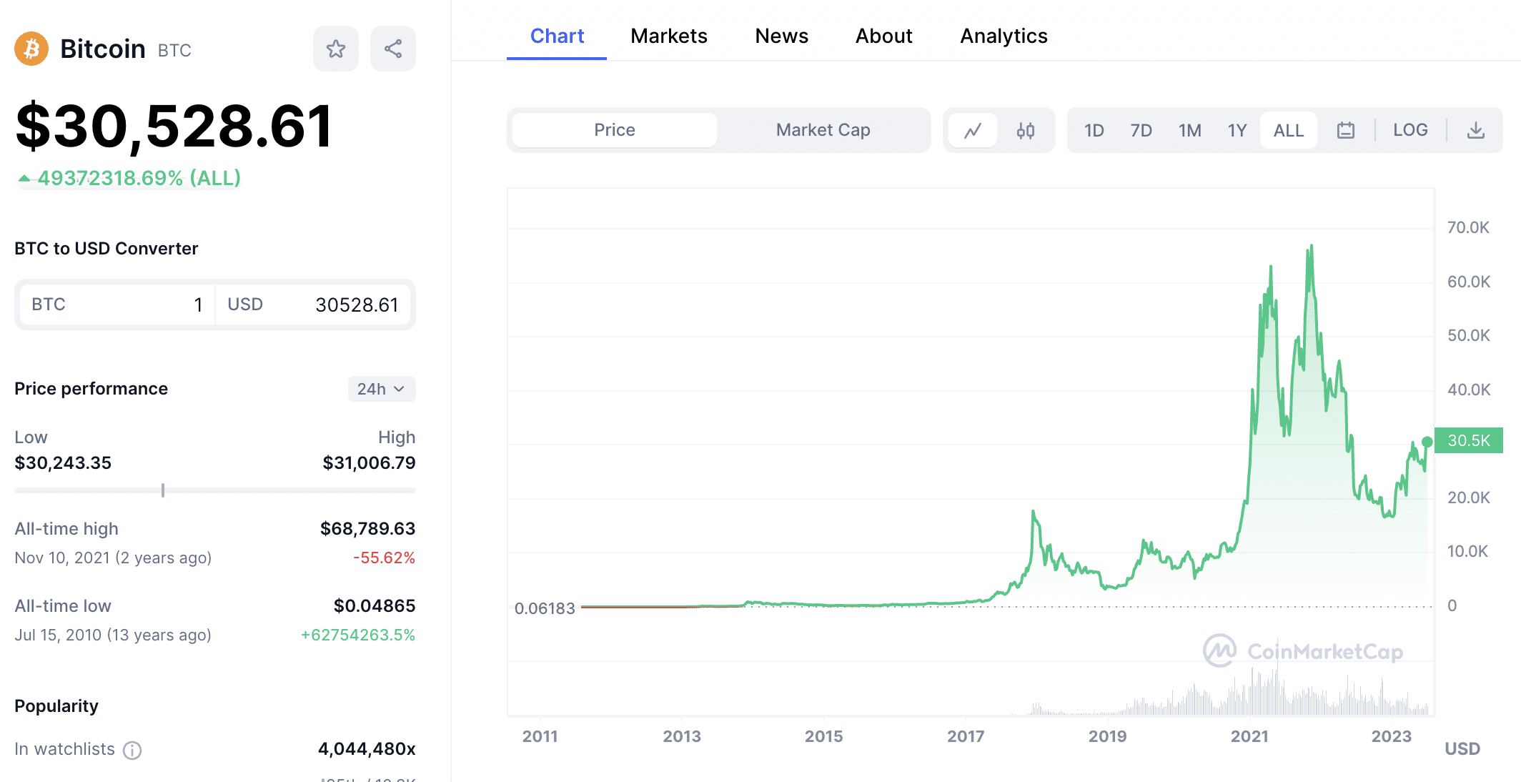Switch to Market Cap view toggle
The image size is (1521, 782).
click(x=822, y=129)
